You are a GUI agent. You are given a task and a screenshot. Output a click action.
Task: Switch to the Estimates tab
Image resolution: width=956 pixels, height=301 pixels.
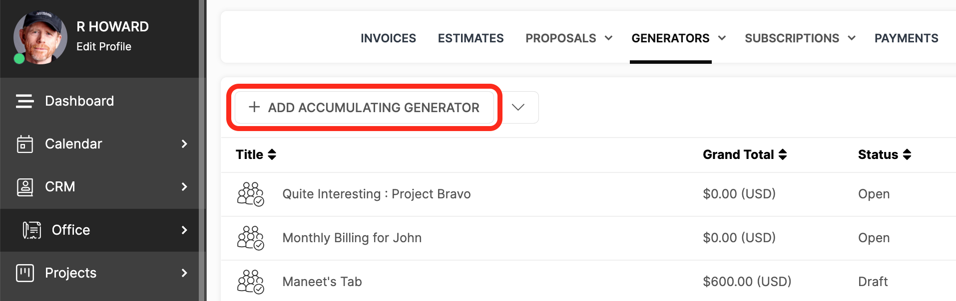point(471,38)
